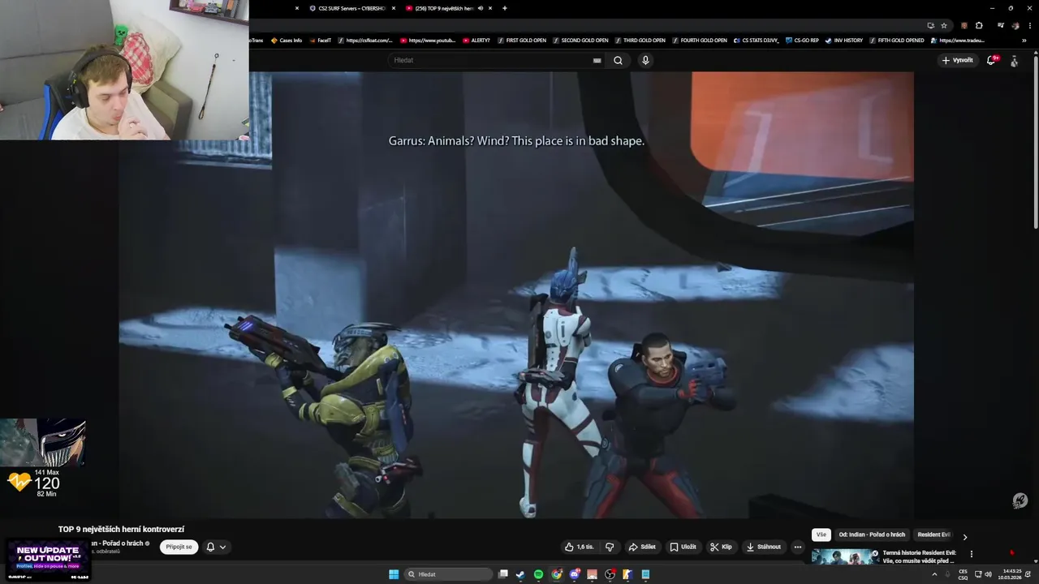This screenshot has width=1039, height=584.
Task: Close the CS2 SURF Servers tab
Action: 393,8
